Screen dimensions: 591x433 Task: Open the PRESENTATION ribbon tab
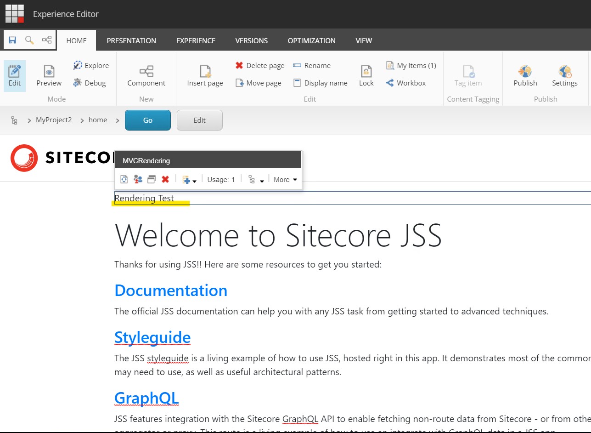click(x=131, y=40)
